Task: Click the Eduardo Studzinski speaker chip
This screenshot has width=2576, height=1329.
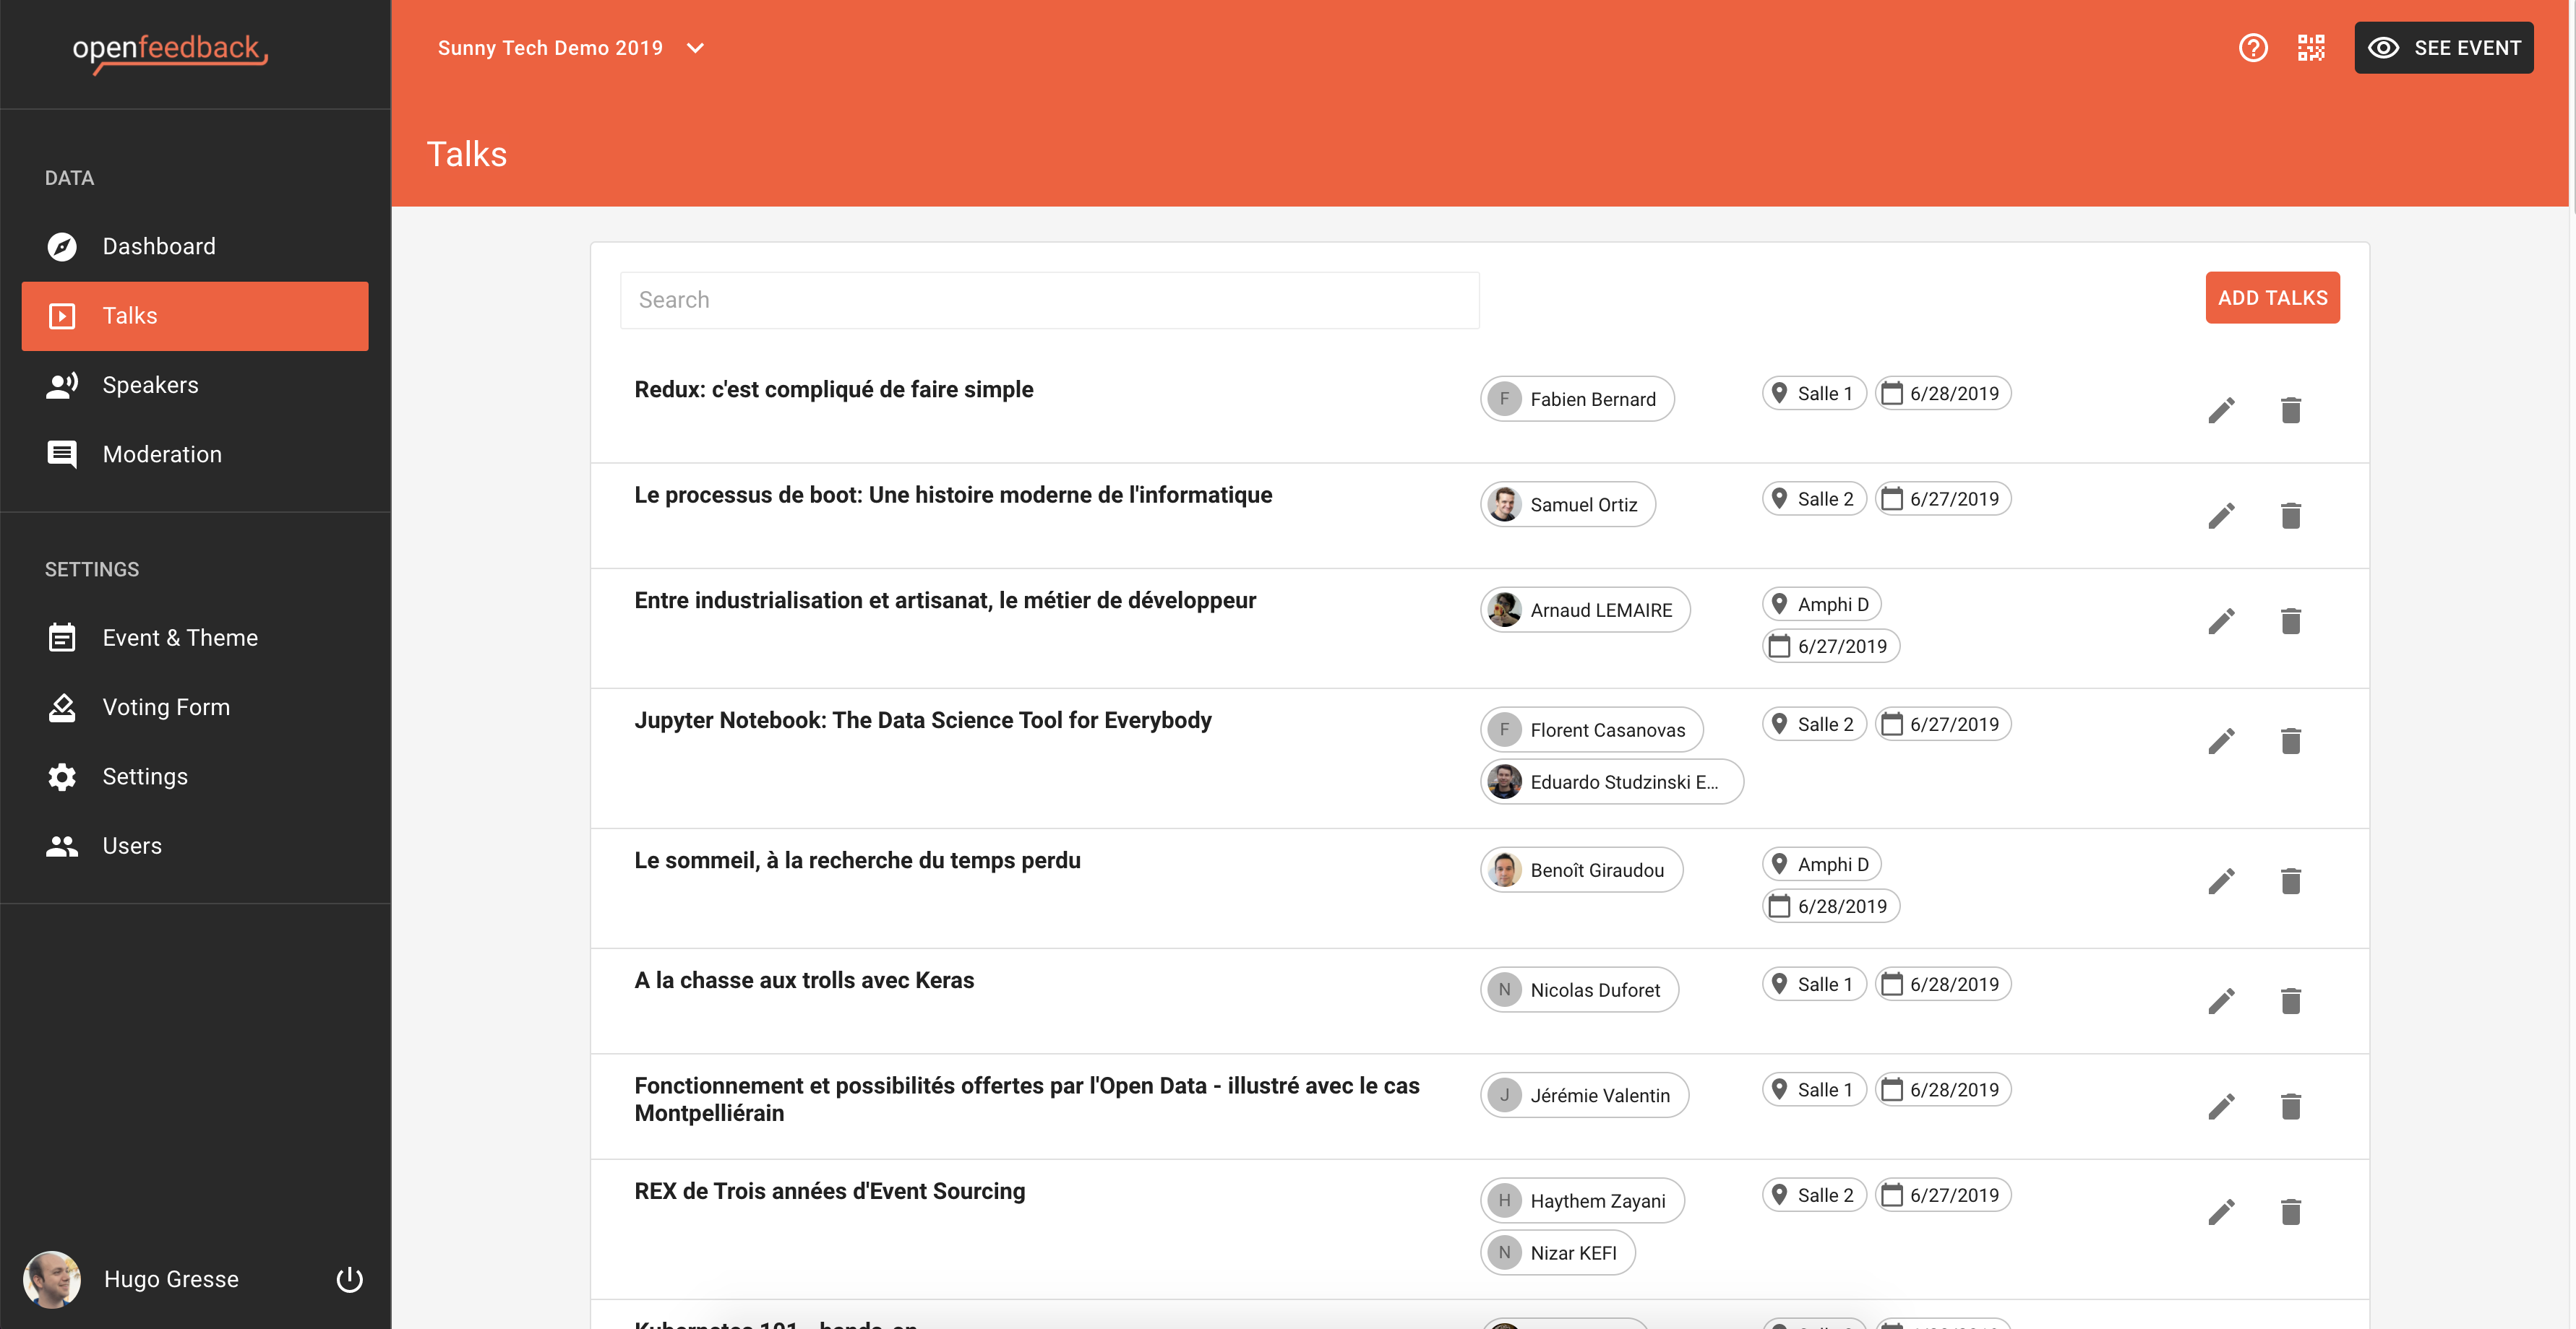Action: (1612, 782)
